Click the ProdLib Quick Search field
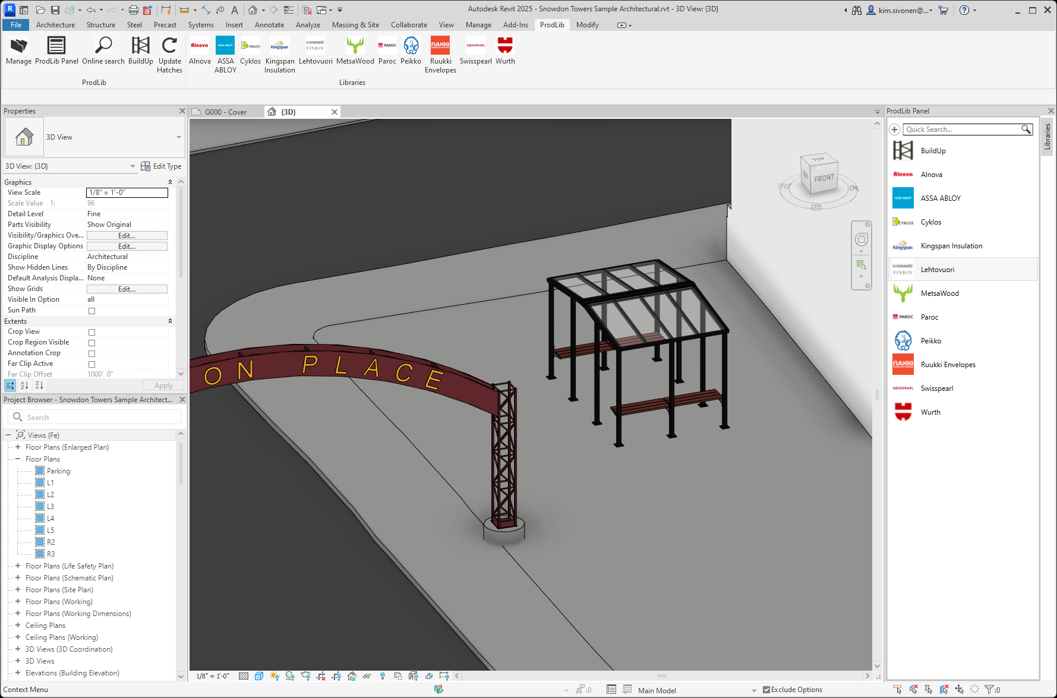 (x=961, y=130)
